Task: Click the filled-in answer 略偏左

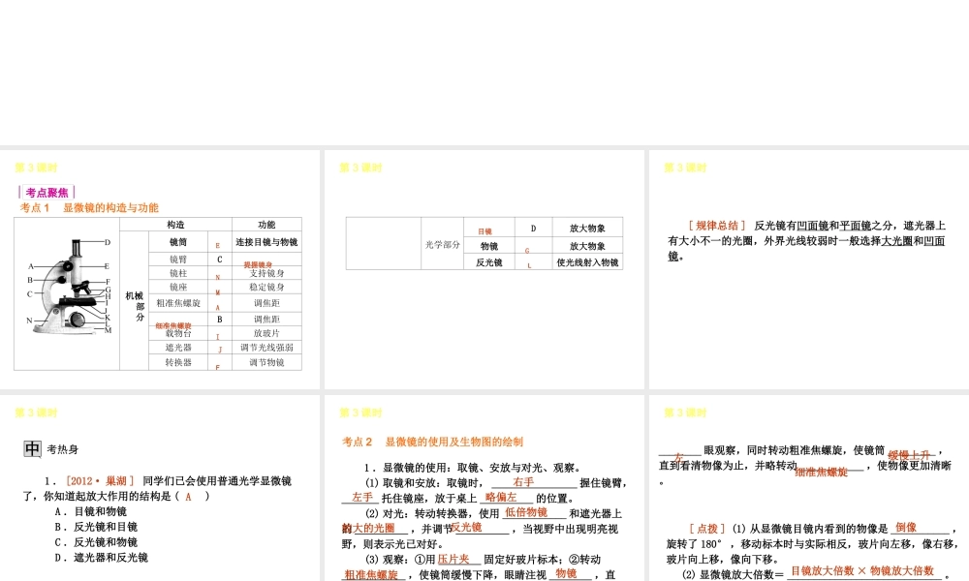Action: coord(501,497)
